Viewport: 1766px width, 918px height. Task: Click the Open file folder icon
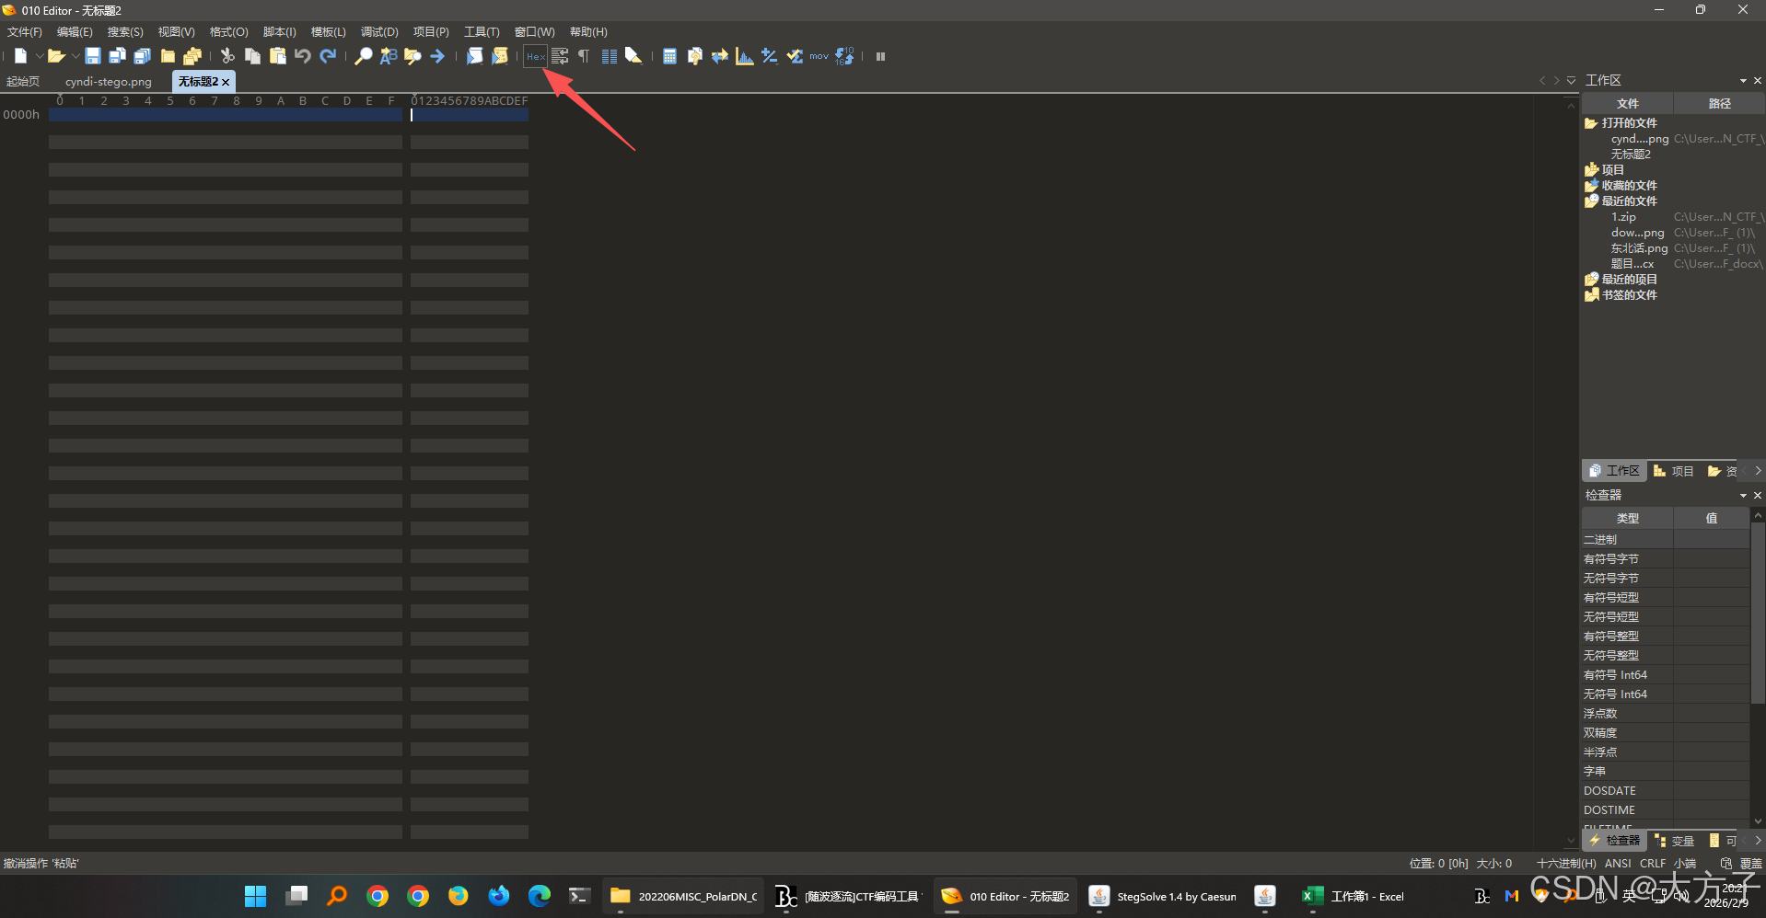[55, 56]
